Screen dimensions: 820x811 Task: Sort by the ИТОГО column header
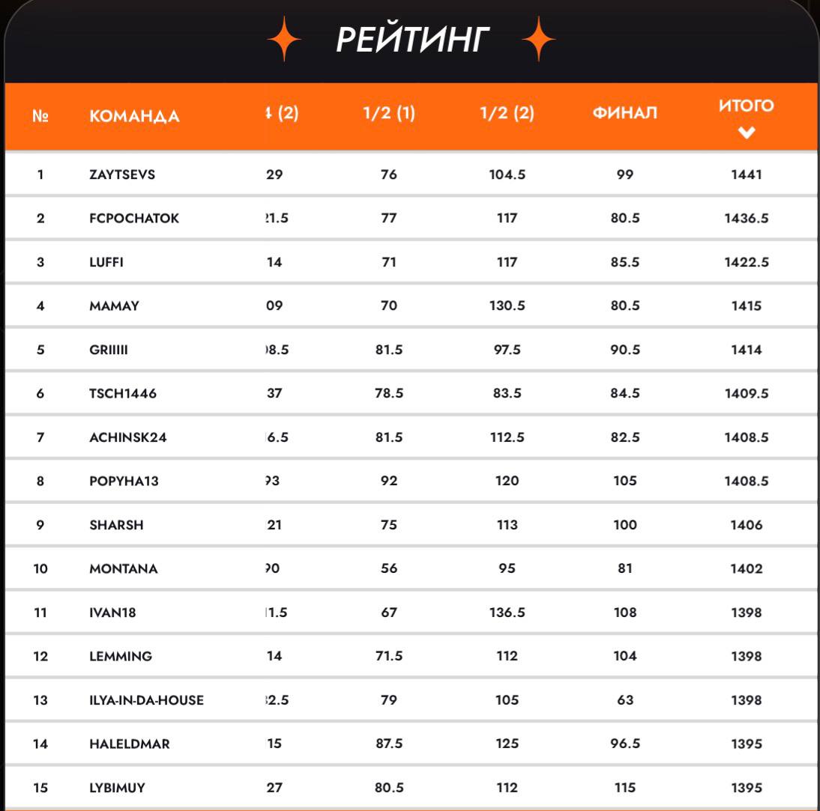pos(747,105)
